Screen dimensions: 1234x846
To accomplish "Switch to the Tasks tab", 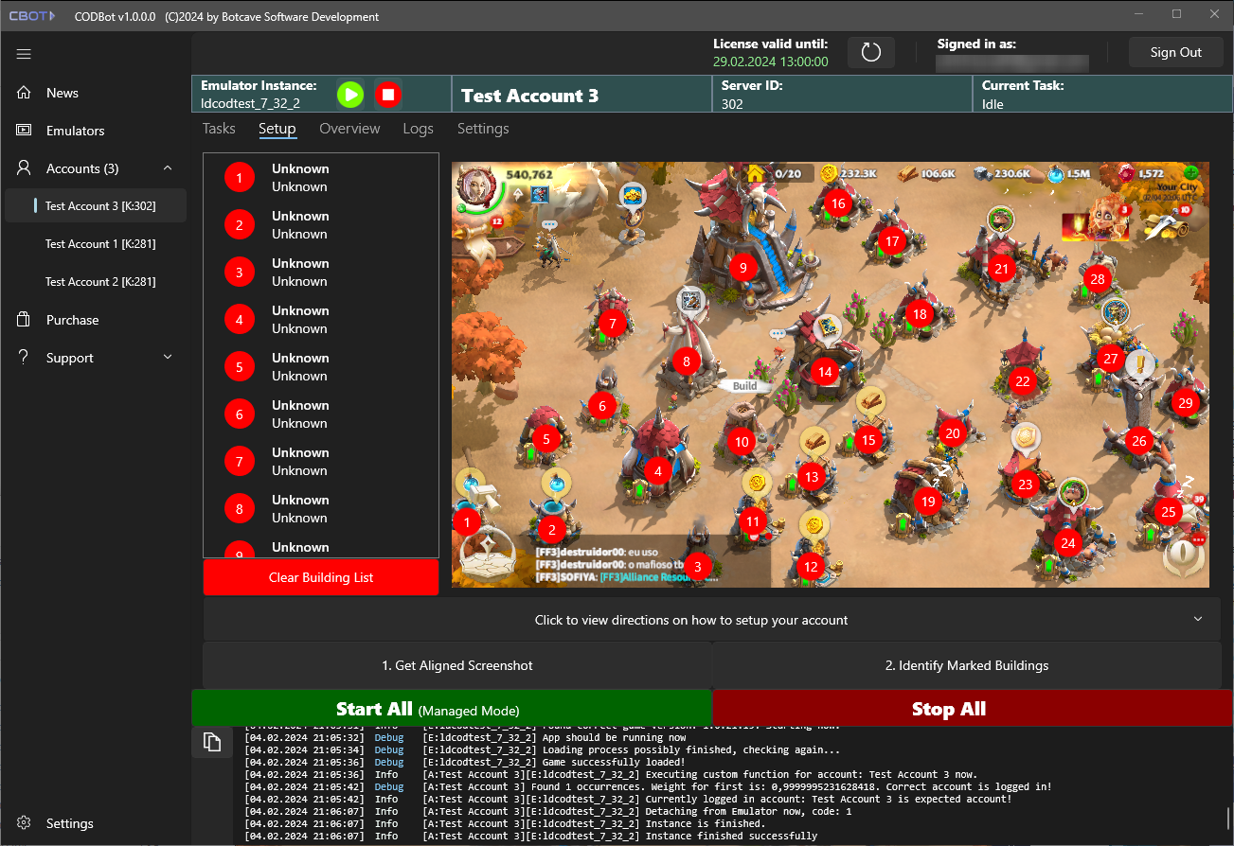I will (219, 129).
